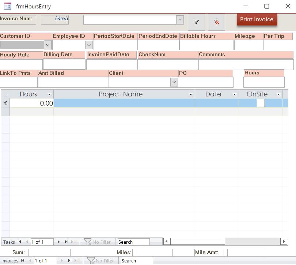296x265 pixels.
Task: Click into the CheckNum field
Action: coord(168,65)
